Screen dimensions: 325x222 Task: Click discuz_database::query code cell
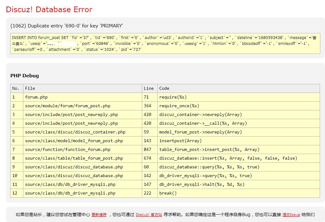[x=239, y=167]
